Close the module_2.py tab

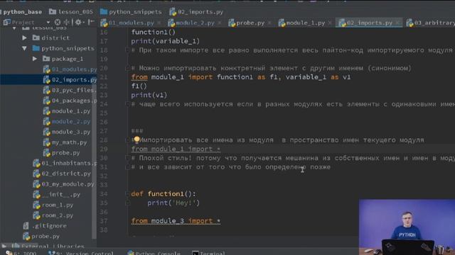tap(220, 23)
